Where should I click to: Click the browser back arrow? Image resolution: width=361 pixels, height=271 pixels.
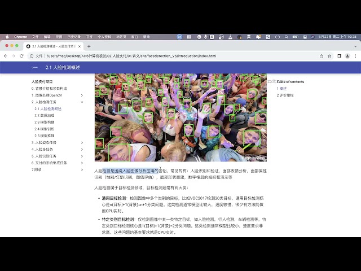[6, 56]
